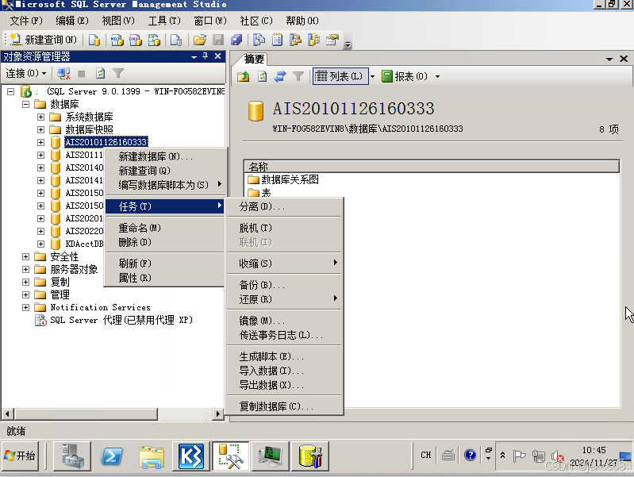Choose Back Up in Tasks submenu

284,285
